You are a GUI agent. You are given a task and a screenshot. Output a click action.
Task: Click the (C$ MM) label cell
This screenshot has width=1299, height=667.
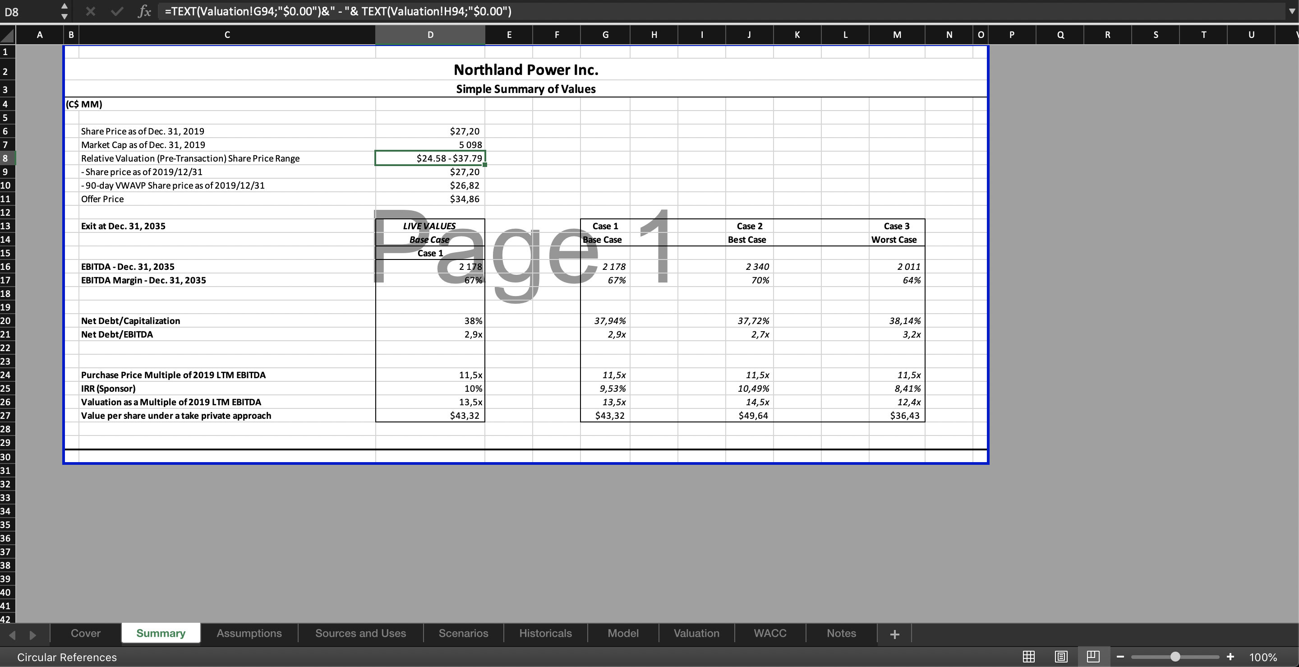84,104
